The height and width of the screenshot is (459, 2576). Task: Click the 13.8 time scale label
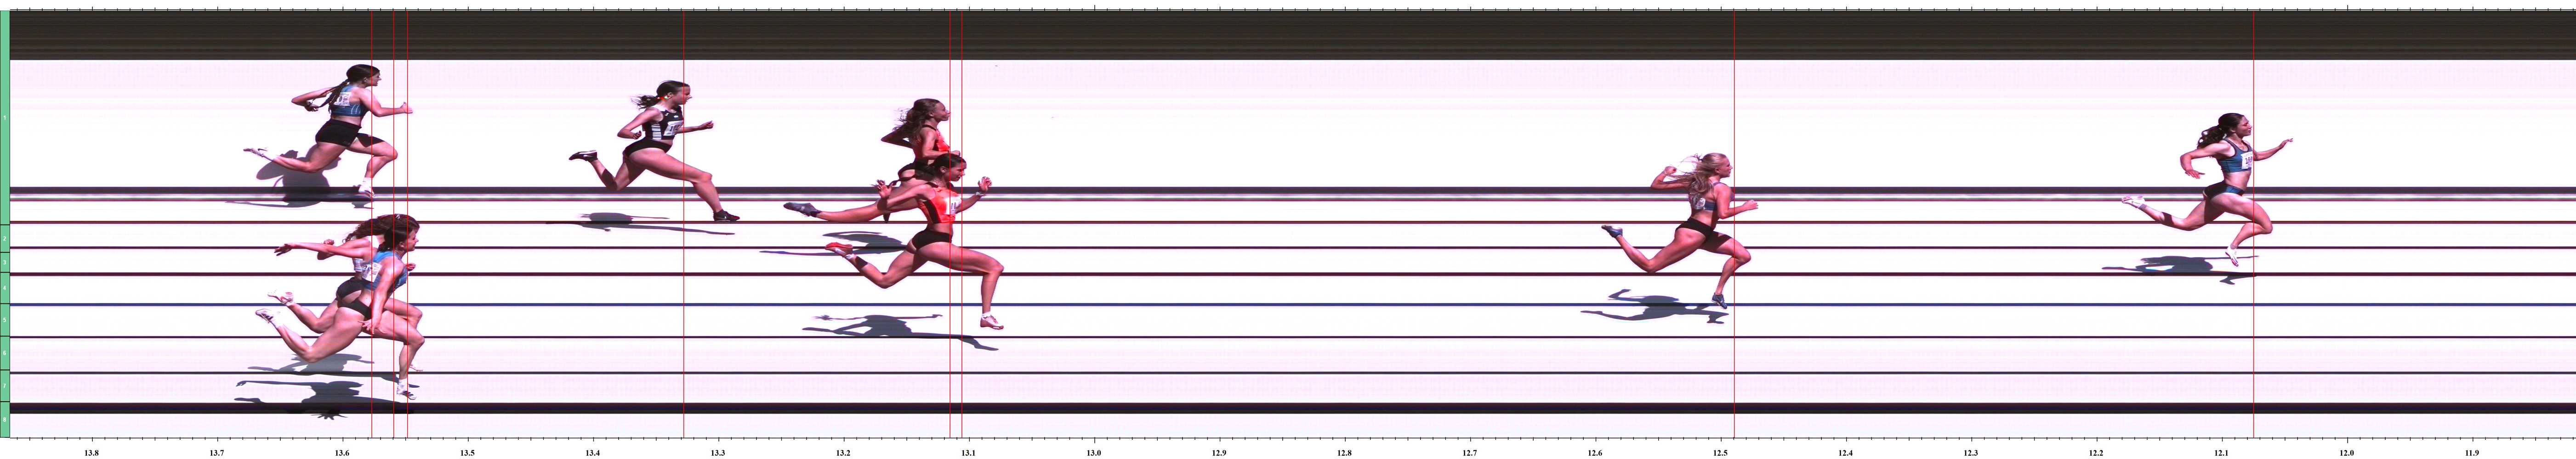(x=91, y=453)
